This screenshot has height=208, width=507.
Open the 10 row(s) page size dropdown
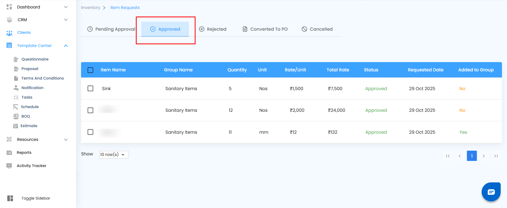[114, 155]
